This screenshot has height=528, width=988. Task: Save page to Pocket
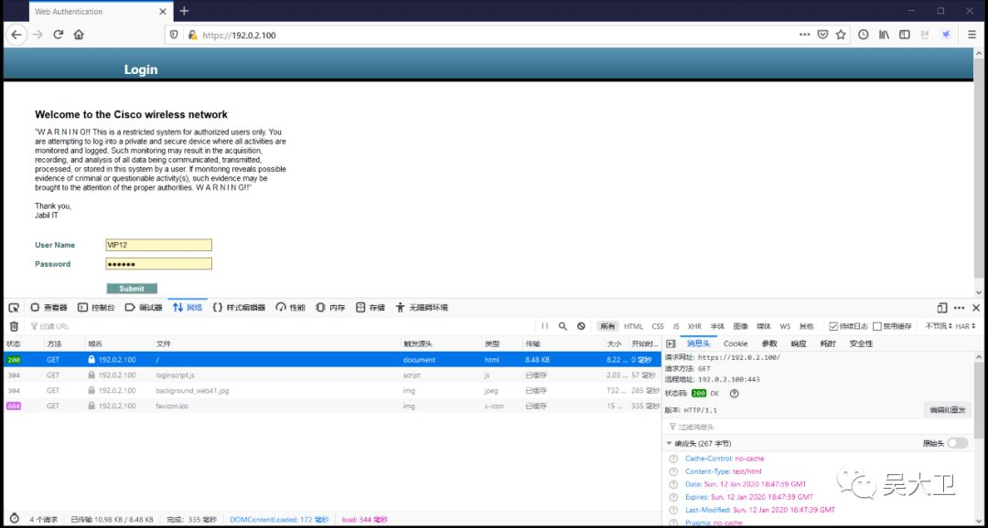click(x=822, y=35)
